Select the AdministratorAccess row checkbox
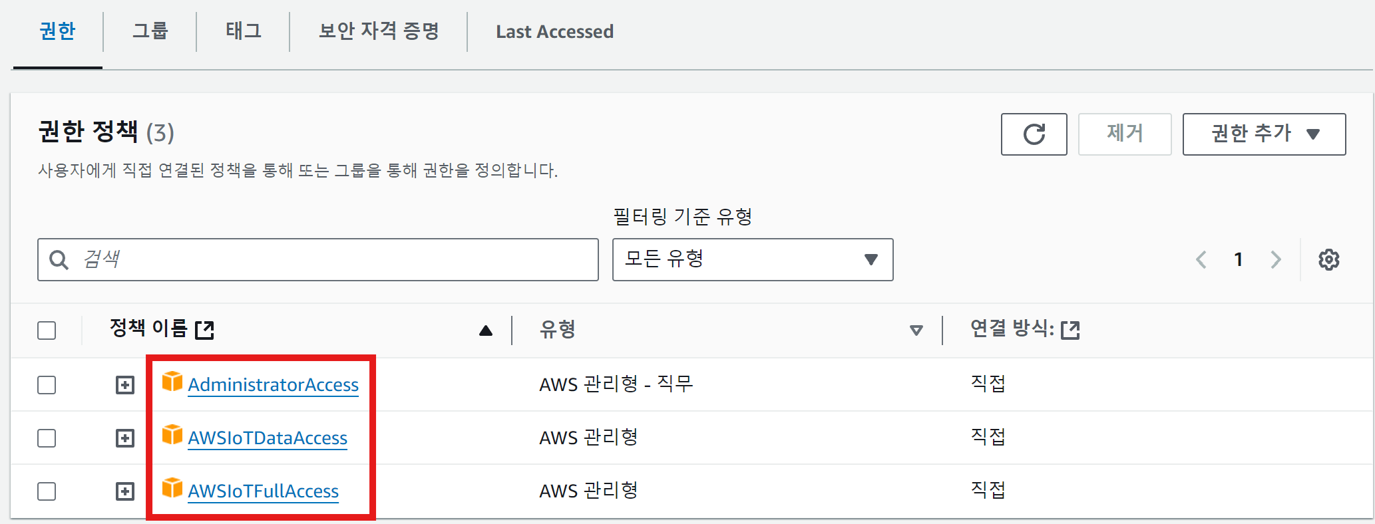This screenshot has width=1375, height=524. tap(47, 385)
